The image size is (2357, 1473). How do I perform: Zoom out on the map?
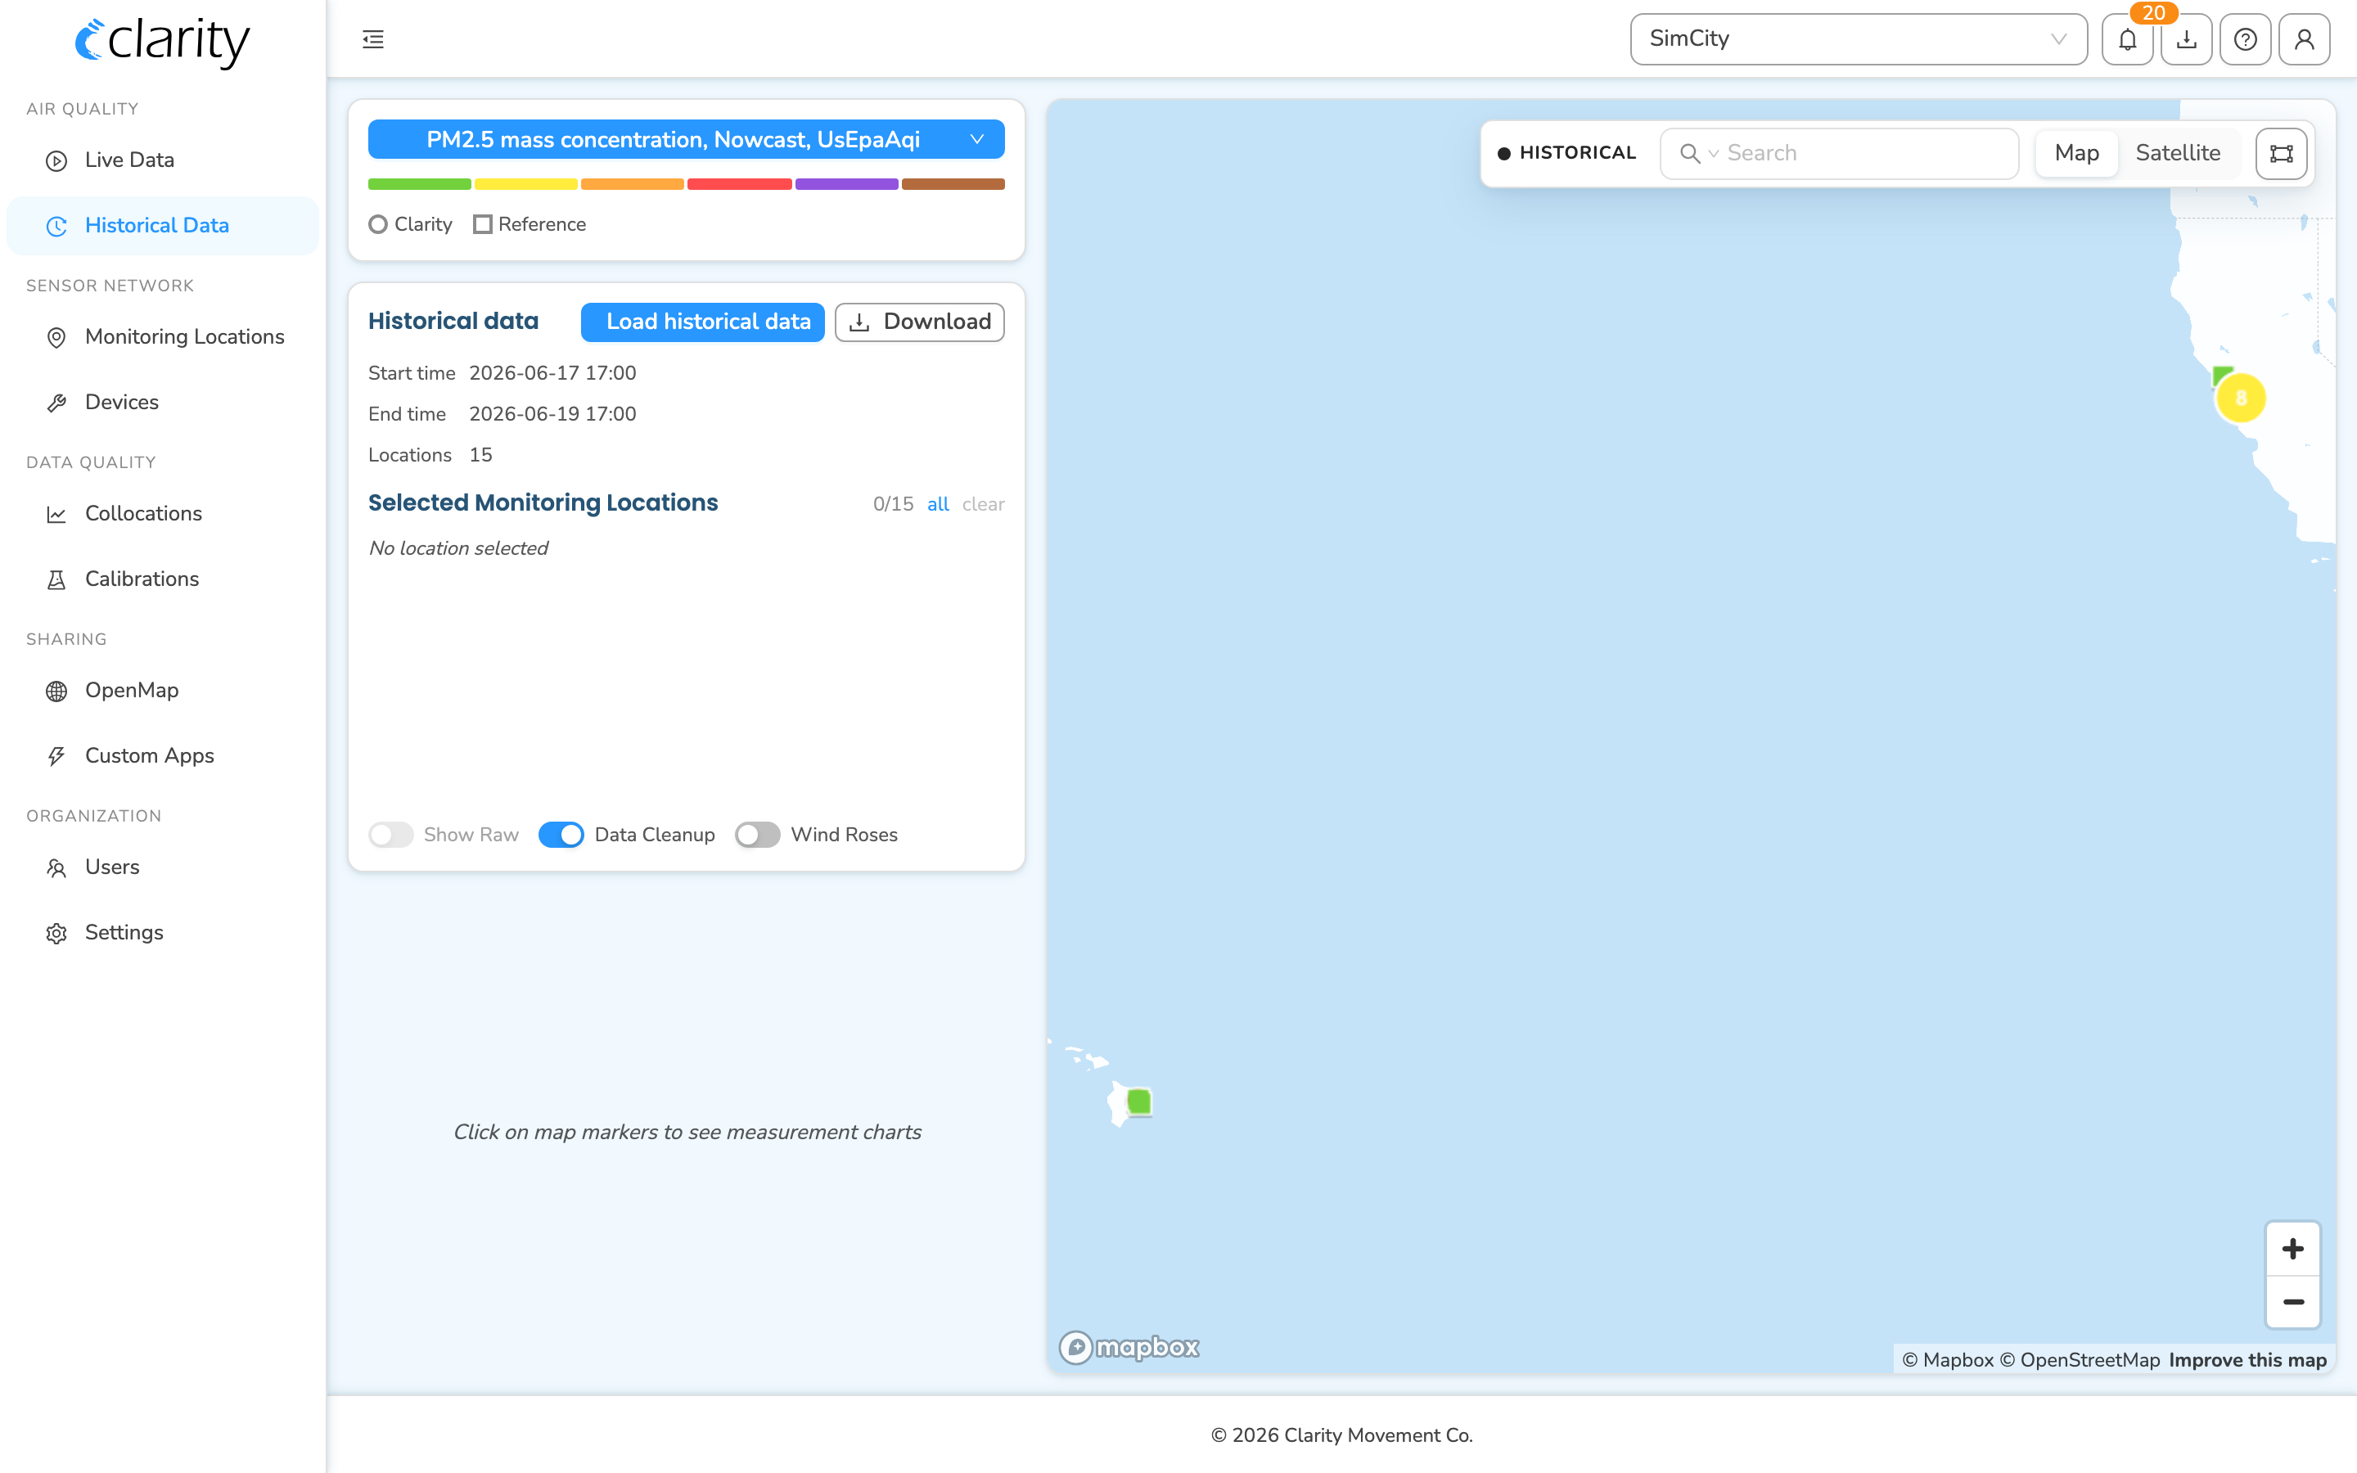(2292, 1303)
